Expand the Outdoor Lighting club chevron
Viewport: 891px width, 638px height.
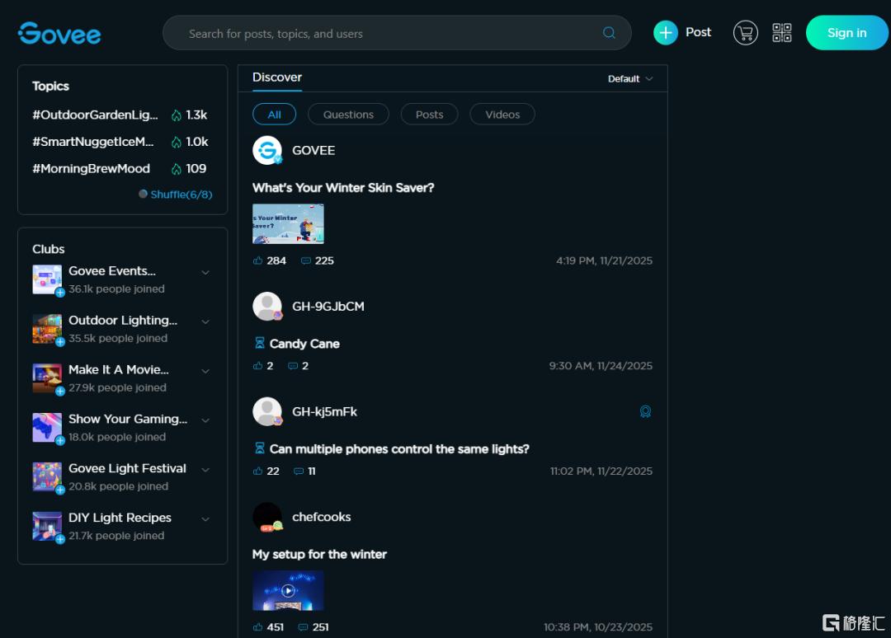(x=205, y=321)
